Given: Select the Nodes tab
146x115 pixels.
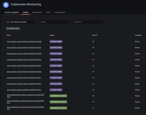Looking at the screenshot, I should (26, 12).
